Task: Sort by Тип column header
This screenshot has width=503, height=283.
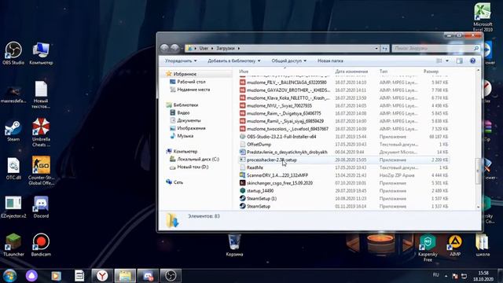Action: point(384,72)
